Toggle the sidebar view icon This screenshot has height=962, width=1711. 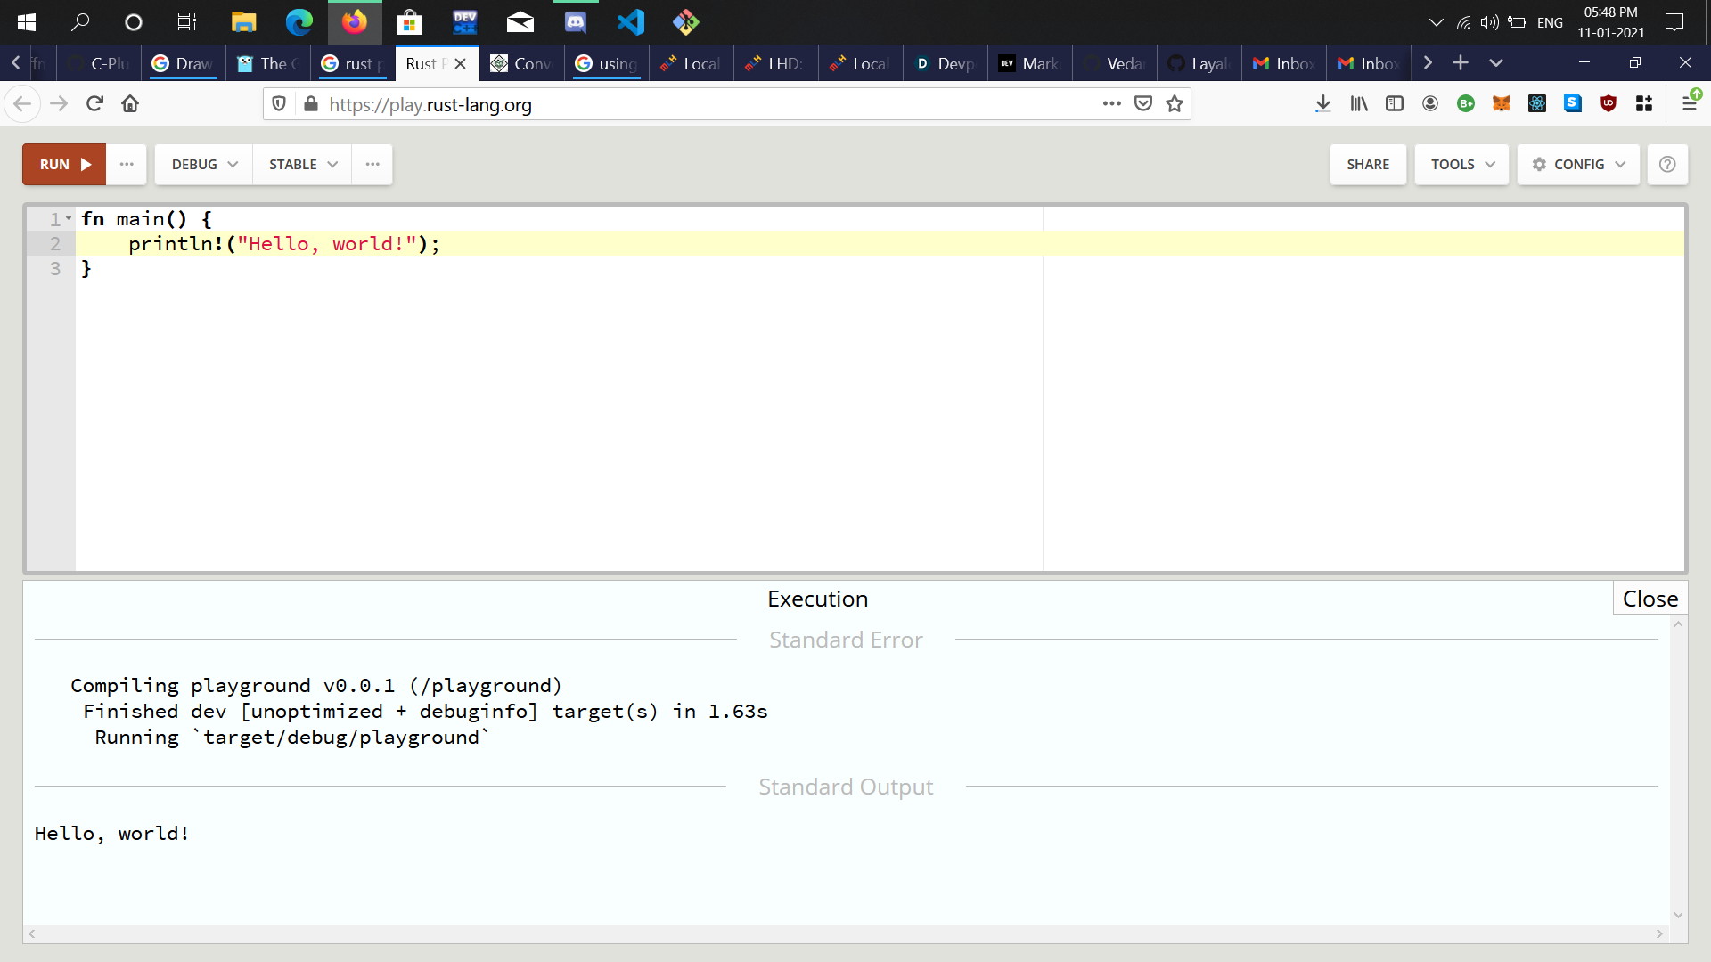tap(1395, 104)
